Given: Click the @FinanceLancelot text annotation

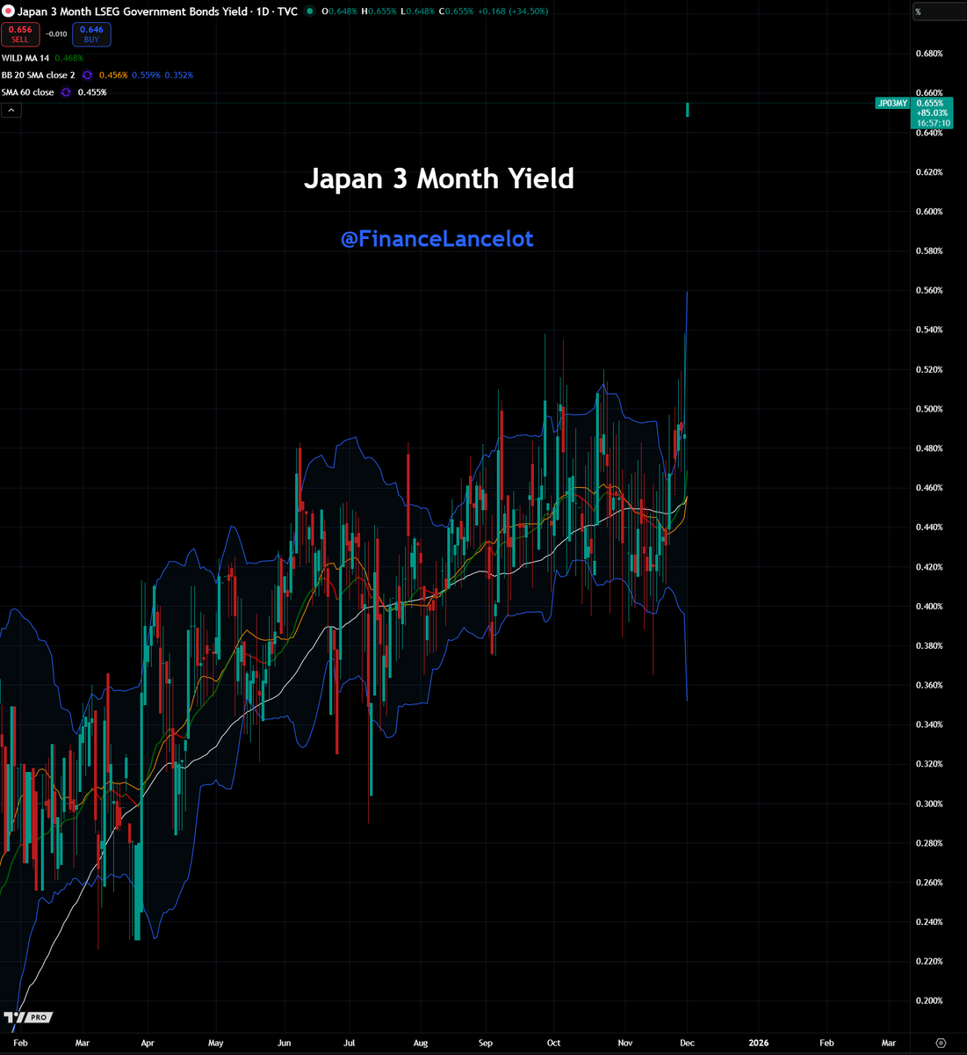Looking at the screenshot, I should (437, 239).
